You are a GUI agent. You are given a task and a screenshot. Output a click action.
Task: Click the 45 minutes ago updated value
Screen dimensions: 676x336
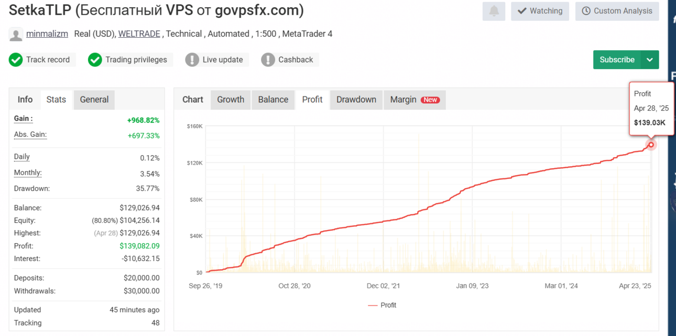tap(135, 310)
